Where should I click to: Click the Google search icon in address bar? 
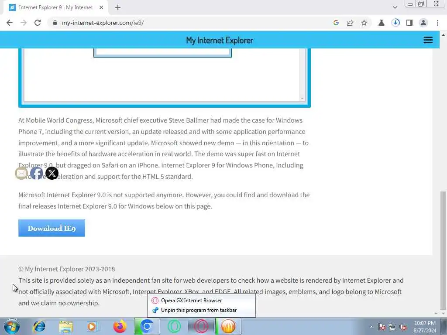[x=336, y=23]
